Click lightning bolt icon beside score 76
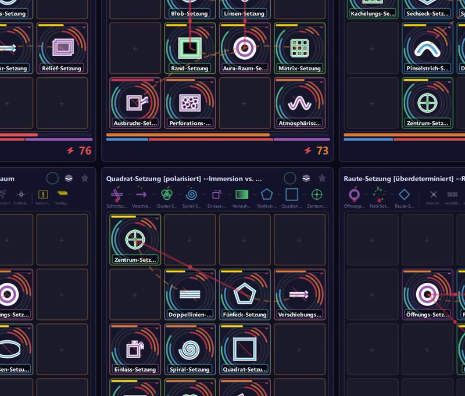Viewport: 465px width, 396px height. pyautogui.click(x=70, y=150)
